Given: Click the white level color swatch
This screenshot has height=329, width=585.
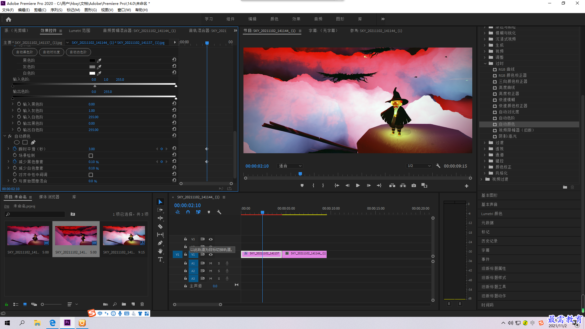Looking at the screenshot, I should [92, 73].
